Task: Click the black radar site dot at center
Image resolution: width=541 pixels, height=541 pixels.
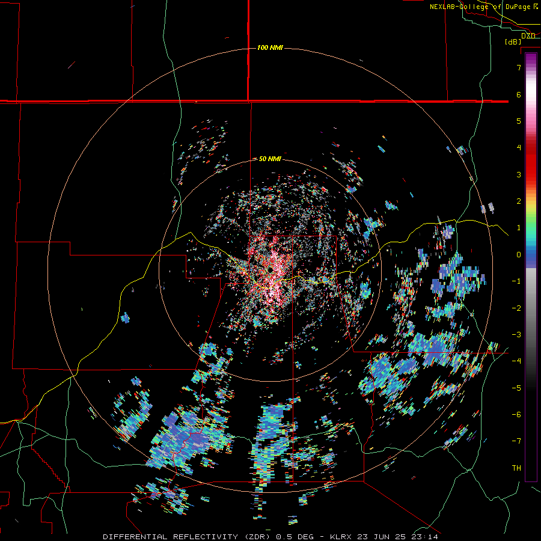Action: tap(270, 269)
